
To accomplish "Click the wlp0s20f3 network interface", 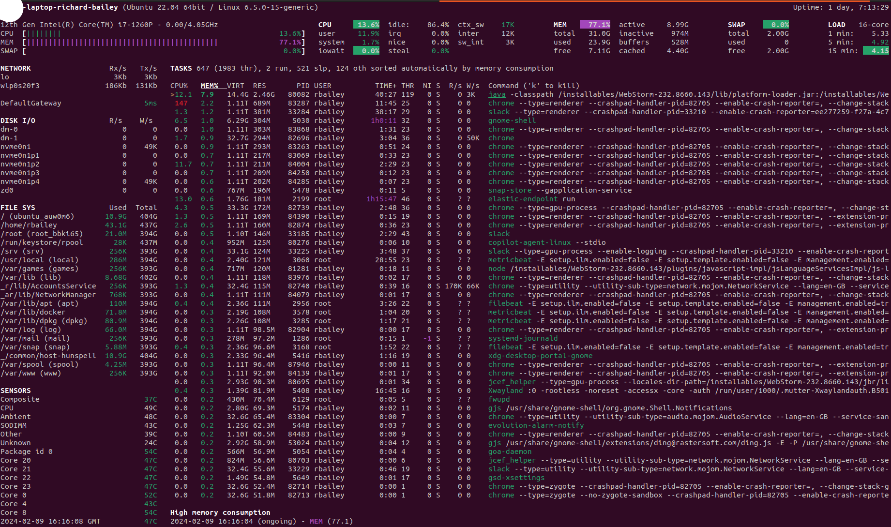I will click(x=20, y=86).
